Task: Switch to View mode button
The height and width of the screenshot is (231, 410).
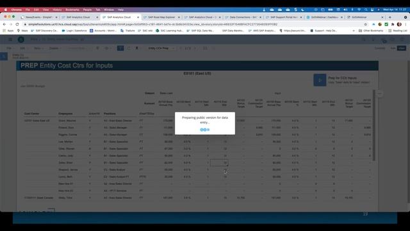Action: coord(402,48)
